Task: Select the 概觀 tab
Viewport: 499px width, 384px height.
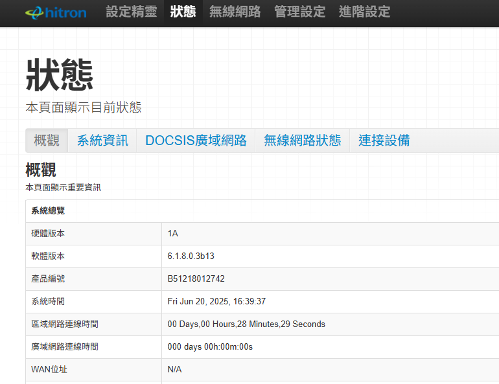Action: pos(47,141)
